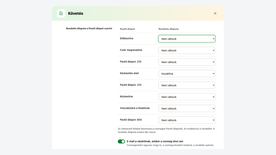Click the Követés checkmark icon in header
This screenshot has height=155, width=276.
[x=61, y=13]
